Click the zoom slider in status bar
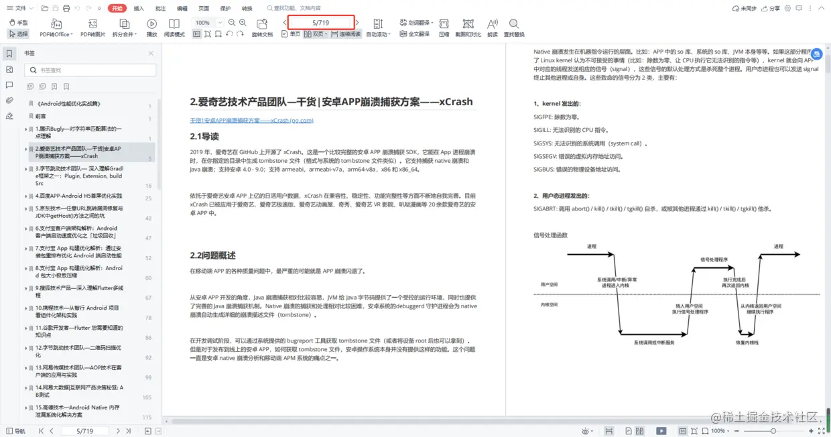831x437 pixels. click(x=773, y=431)
